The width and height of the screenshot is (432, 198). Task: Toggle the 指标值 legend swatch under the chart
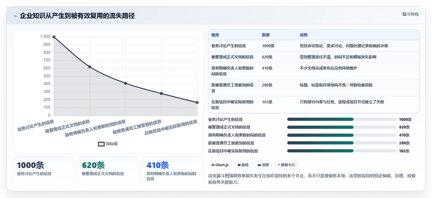tap(101, 144)
